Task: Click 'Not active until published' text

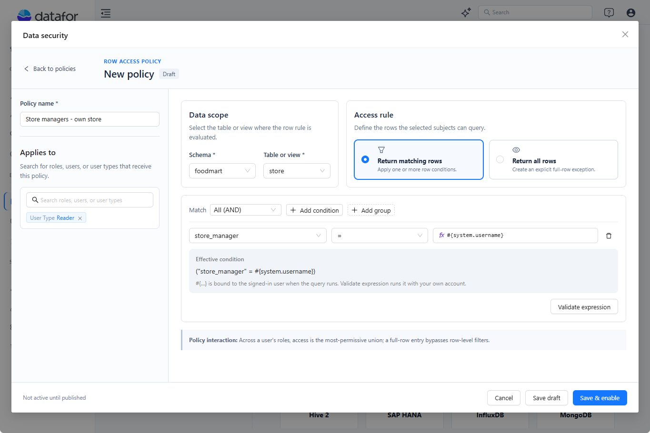Action: pyautogui.click(x=54, y=398)
